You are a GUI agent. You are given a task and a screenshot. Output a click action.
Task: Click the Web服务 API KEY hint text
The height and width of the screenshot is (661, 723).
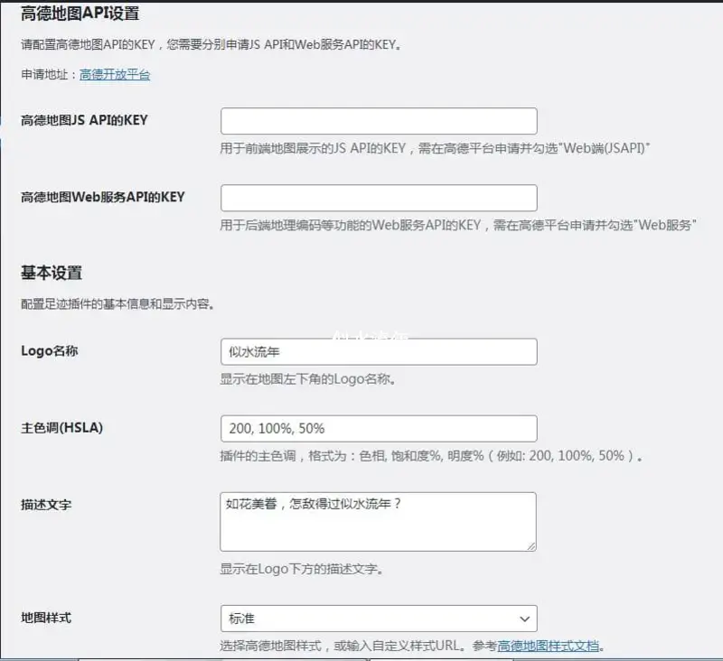coord(458,225)
